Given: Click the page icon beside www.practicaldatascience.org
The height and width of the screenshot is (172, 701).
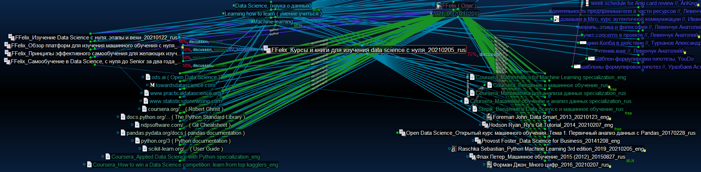Looking at the screenshot, I should pyautogui.click(x=147, y=93).
